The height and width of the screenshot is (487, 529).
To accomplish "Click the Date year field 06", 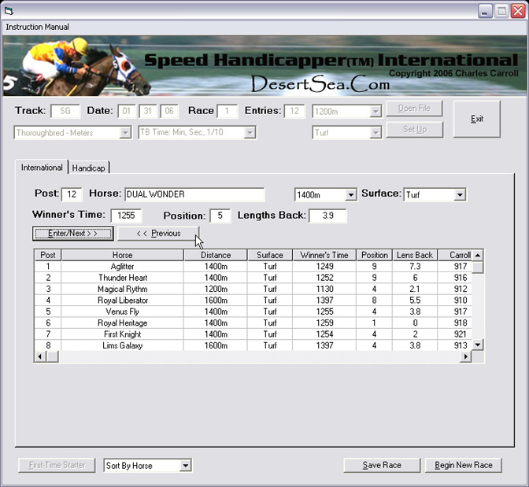I will click(x=169, y=111).
